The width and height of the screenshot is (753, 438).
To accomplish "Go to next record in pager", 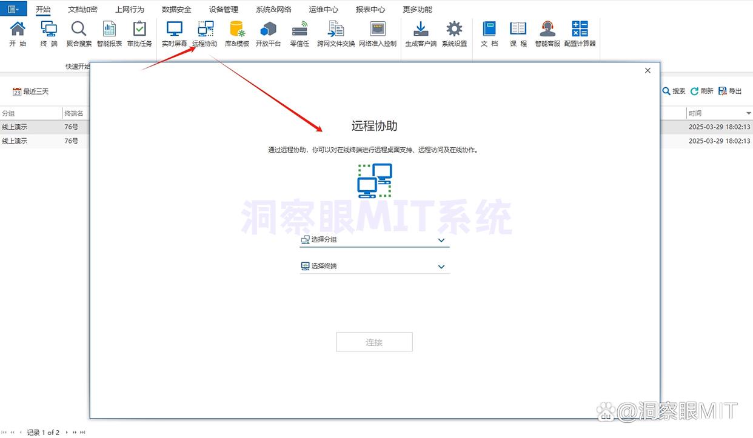I will pos(67,433).
